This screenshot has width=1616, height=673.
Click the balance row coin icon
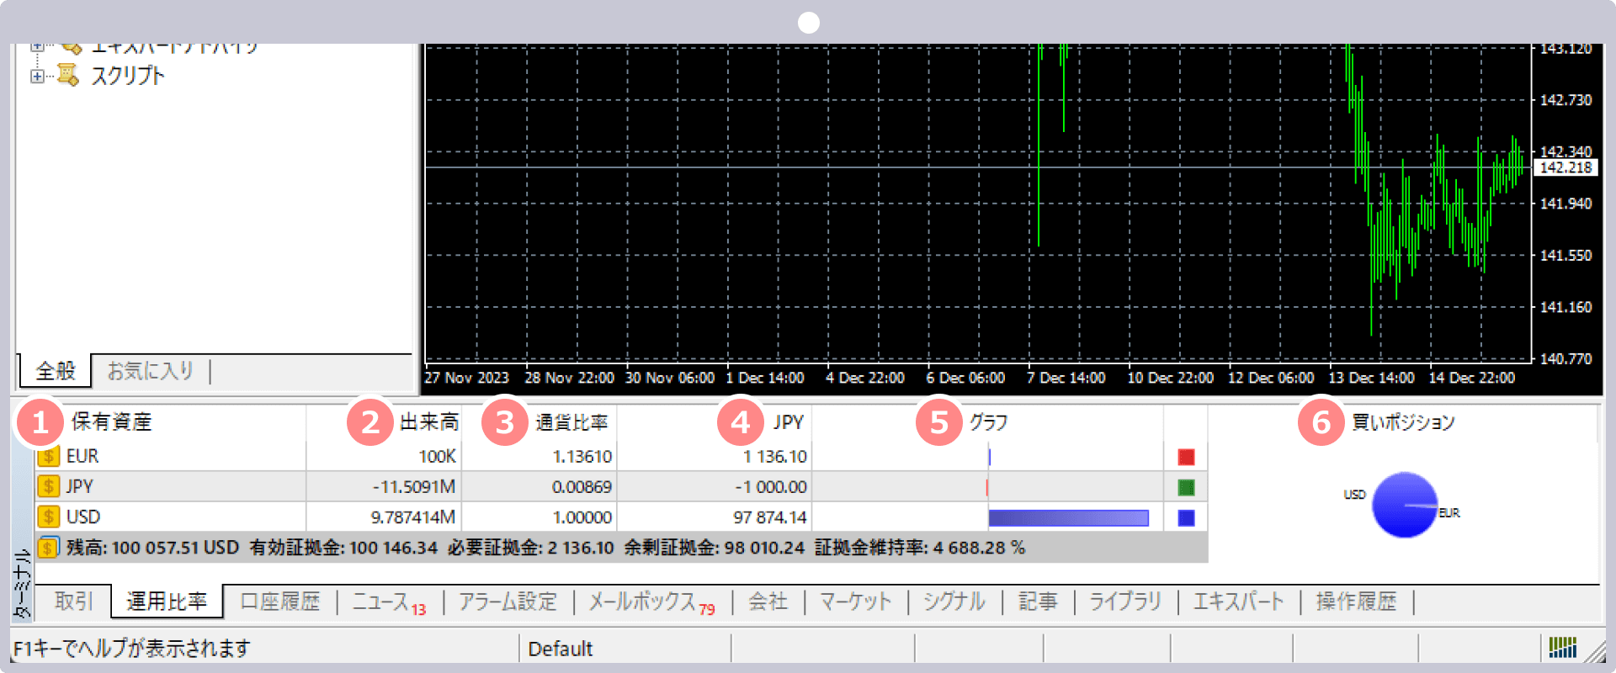(49, 548)
